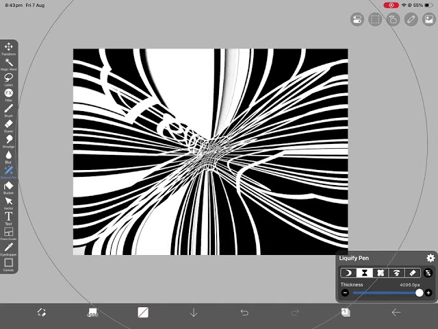The width and height of the screenshot is (438, 329).
Task: Choose the Lasso tool
Action: point(9,80)
